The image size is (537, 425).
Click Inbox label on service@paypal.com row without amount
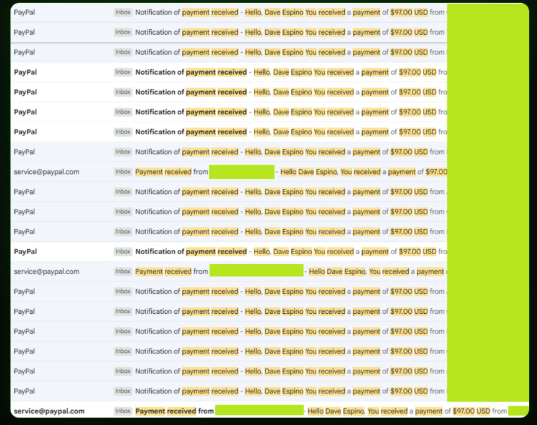(123, 272)
